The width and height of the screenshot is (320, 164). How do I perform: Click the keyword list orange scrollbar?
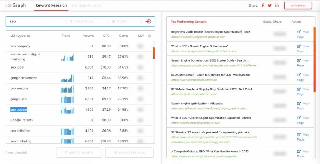coord(154,53)
